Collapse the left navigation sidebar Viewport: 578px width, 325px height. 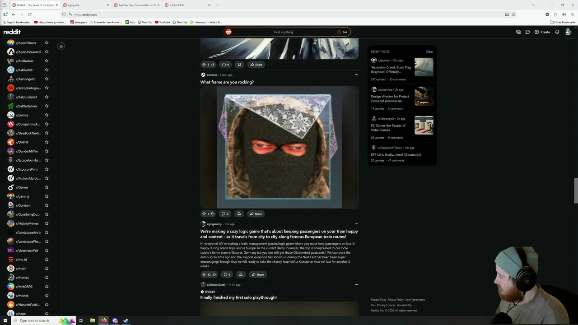[61, 46]
